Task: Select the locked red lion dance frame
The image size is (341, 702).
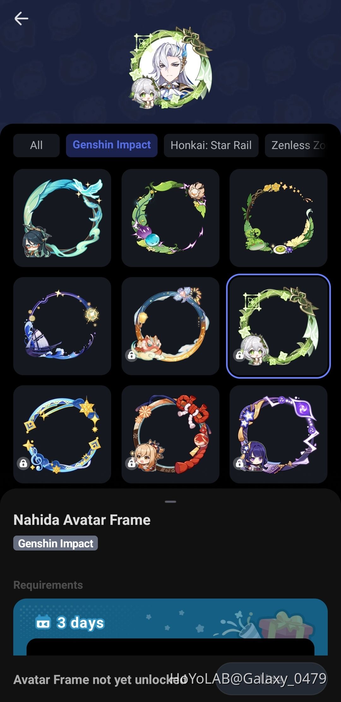Action: click(170, 326)
